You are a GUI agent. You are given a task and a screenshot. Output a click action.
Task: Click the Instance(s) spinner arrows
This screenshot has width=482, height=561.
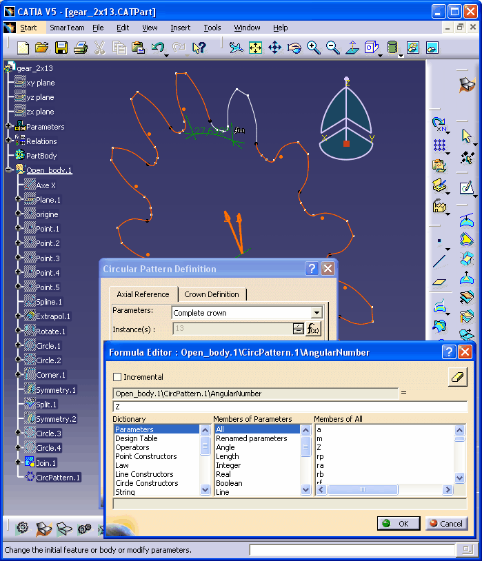click(x=299, y=329)
